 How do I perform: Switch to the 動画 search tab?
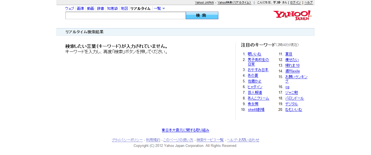click(91, 8)
